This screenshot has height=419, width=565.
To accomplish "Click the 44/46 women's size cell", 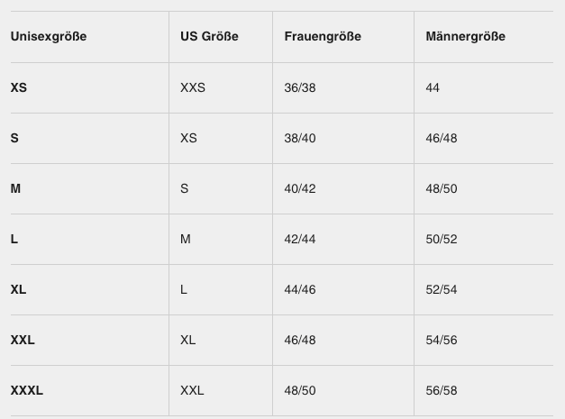I will point(300,290).
